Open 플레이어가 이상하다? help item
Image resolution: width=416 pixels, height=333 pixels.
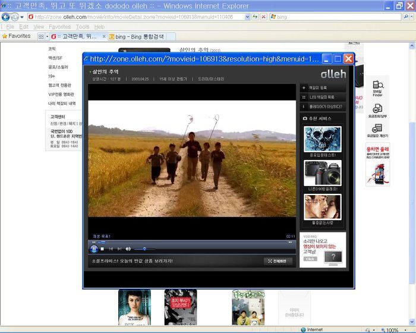point(323,107)
